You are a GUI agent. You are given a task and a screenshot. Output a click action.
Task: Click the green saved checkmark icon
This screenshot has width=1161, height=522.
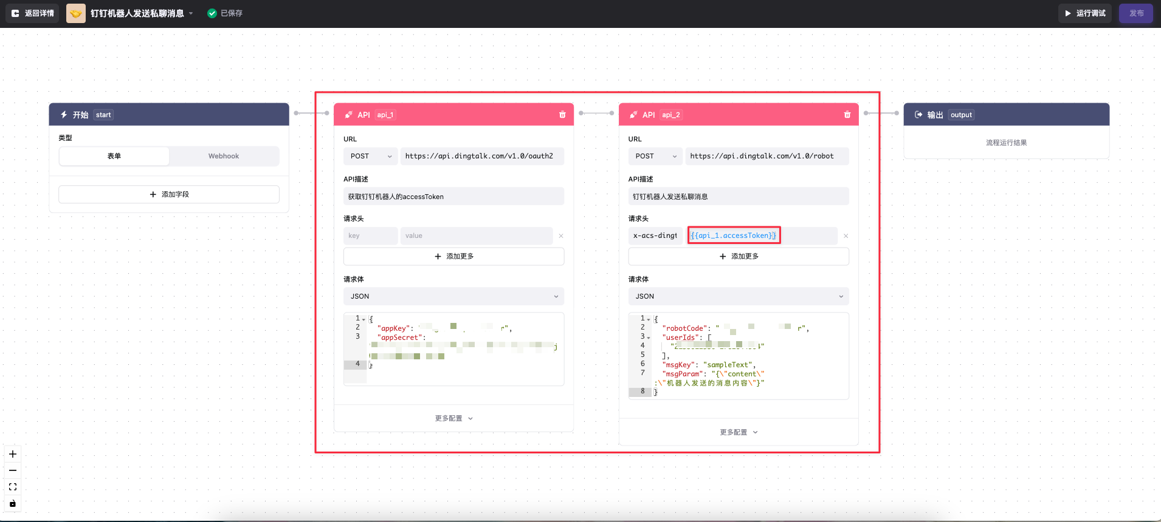pyautogui.click(x=212, y=13)
